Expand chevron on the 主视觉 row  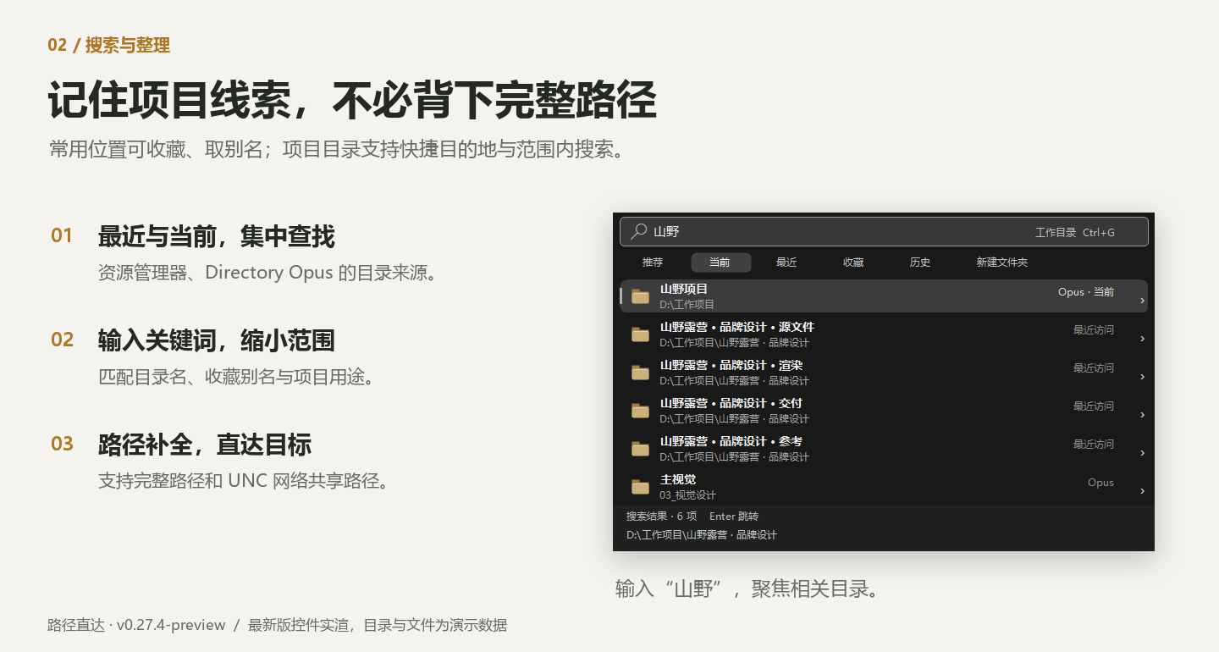(1142, 491)
